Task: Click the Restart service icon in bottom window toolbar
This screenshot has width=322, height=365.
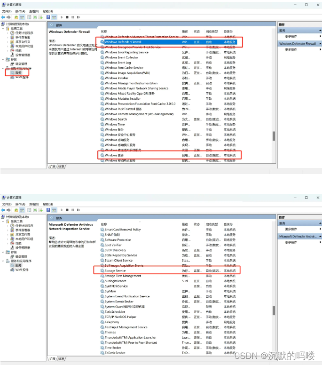Action: [x=79, y=210]
